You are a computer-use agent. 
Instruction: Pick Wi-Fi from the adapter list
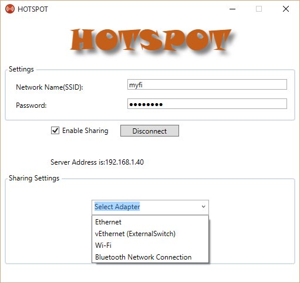click(150, 246)
